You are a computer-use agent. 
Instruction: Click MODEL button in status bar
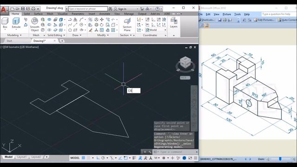coord(75,158)
